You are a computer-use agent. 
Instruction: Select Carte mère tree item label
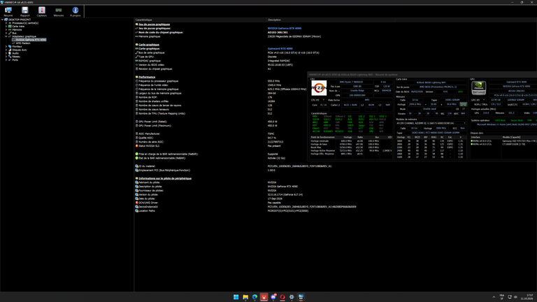pyautogui.click(x=18, y=27)
